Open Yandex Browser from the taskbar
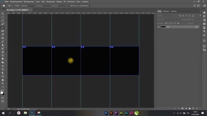 pyautogui.click(x=19, y=113)
